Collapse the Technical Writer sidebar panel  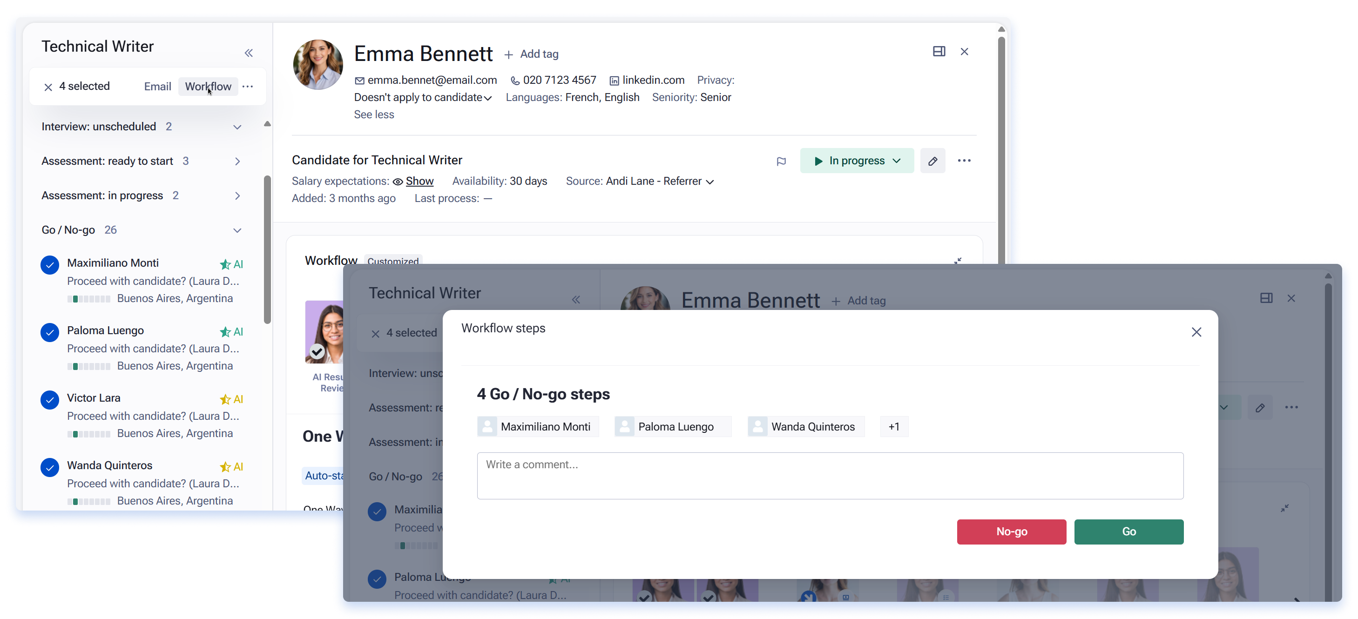pyautogui.click(x=248, y=53)
